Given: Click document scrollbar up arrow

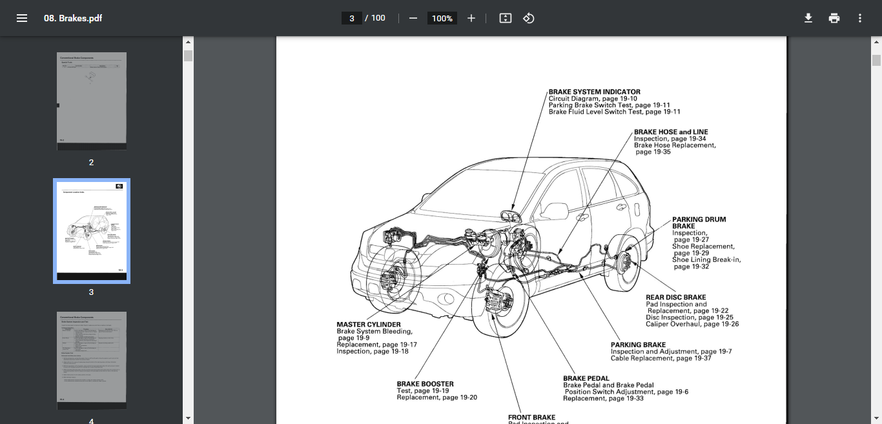Looking at the screenshot, I should [876, 41].
